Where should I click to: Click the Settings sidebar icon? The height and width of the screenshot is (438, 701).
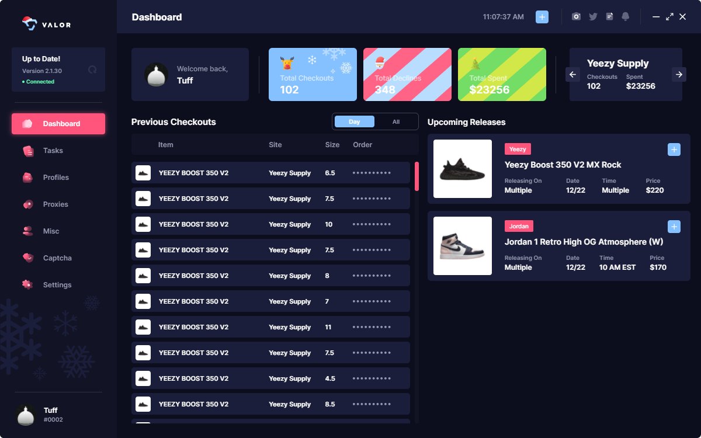[27, 284]
